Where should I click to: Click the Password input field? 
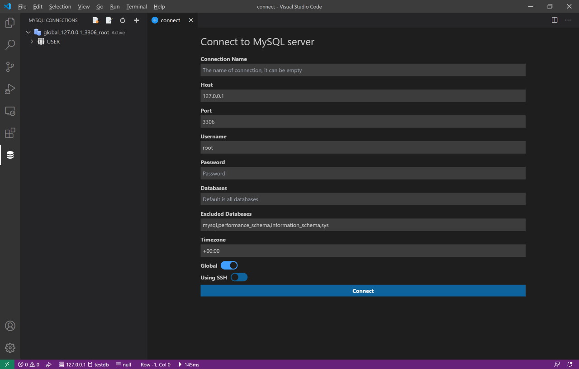click(363, 173)
